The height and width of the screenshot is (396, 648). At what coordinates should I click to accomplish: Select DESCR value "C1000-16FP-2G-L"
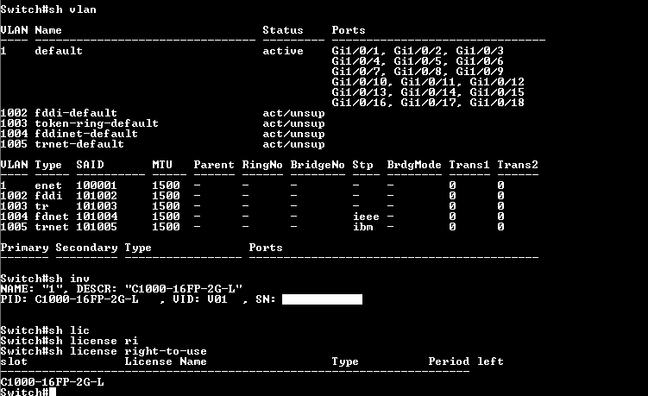point(184,288)
